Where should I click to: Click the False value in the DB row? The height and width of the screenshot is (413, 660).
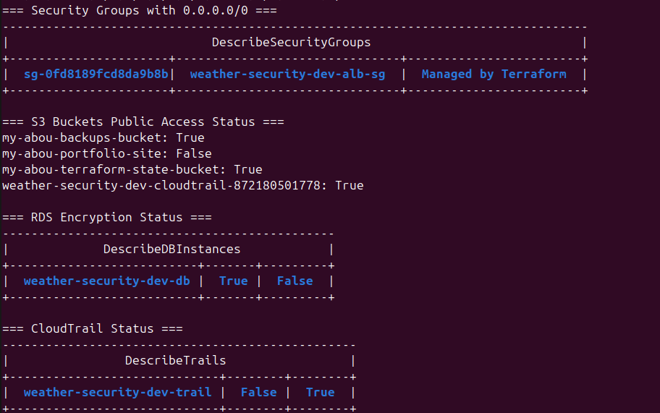pos(295,281)
